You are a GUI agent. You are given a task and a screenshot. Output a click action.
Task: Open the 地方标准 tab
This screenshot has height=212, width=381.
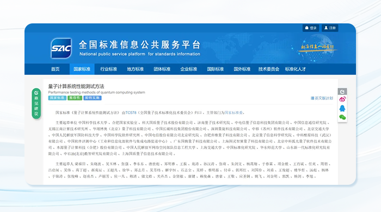click(136, 69)
